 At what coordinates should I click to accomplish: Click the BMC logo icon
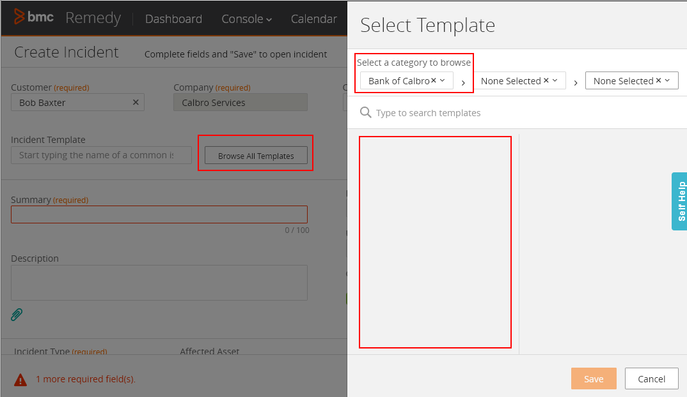(x=19, y=17)
